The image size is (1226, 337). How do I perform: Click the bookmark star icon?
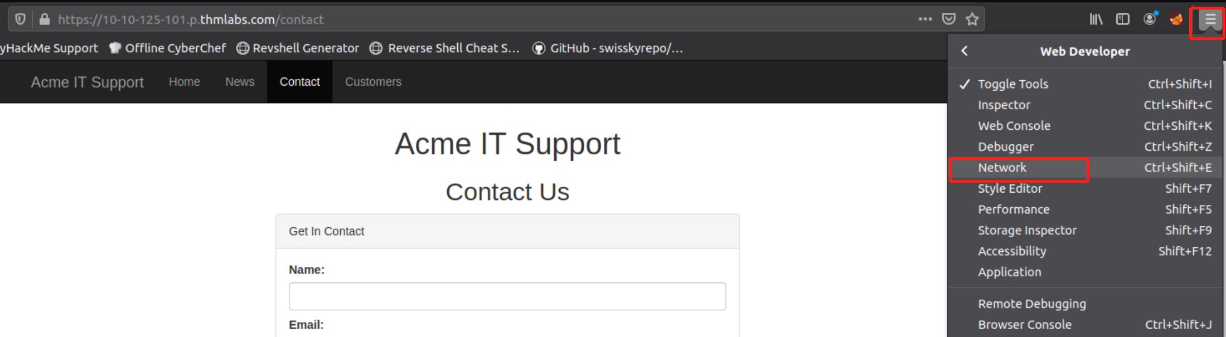pos(972,19)
